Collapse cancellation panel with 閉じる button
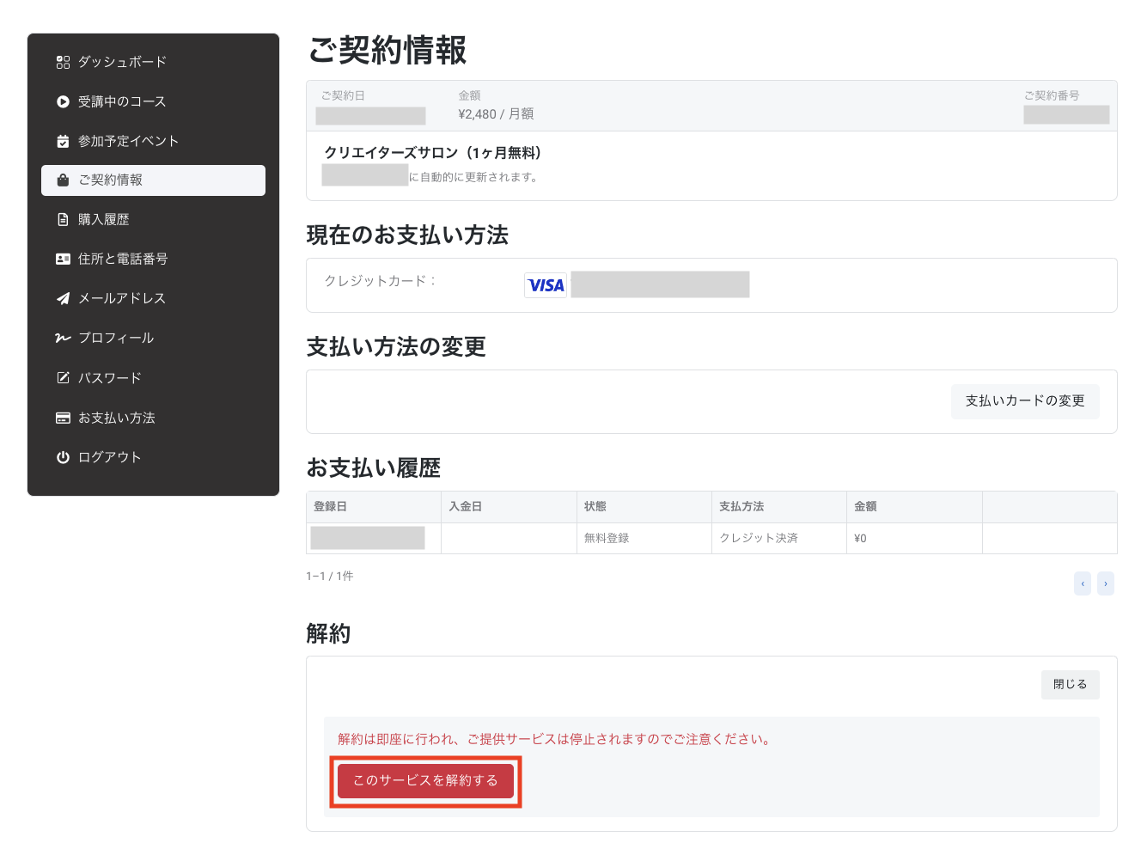1141x849 pixels. (1070, 685)
